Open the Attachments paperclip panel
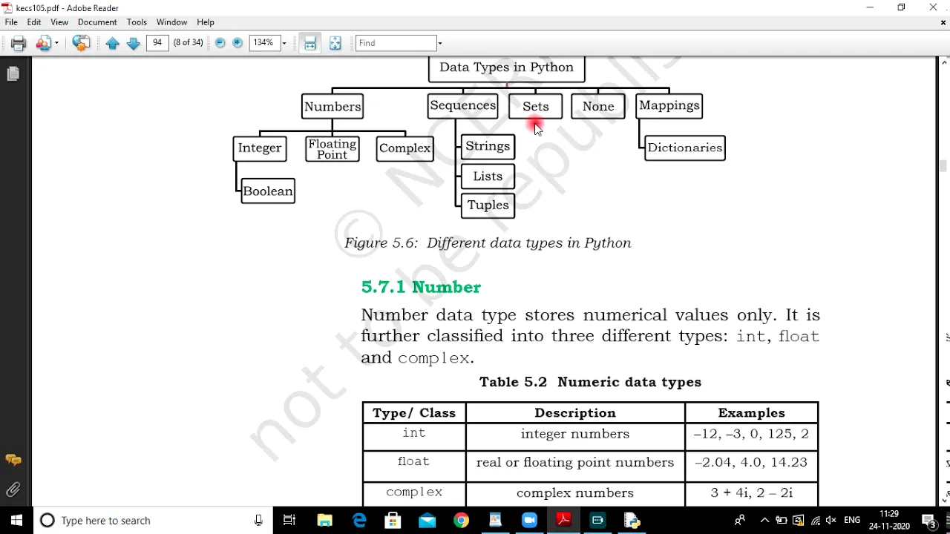 tap(13, 489)
